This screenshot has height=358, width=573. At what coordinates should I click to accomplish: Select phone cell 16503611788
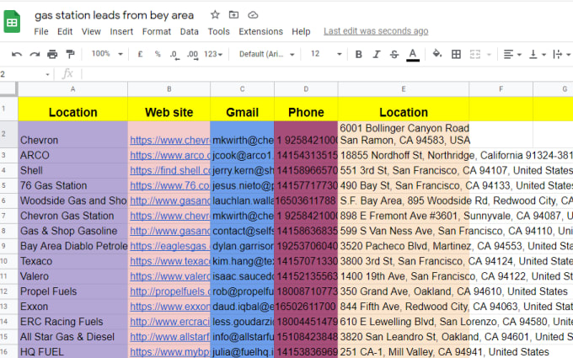point(306,201)
